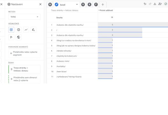Click the Trasa stránky row dimension chip
Screen dimensions: 168x115
coord(25,69)
